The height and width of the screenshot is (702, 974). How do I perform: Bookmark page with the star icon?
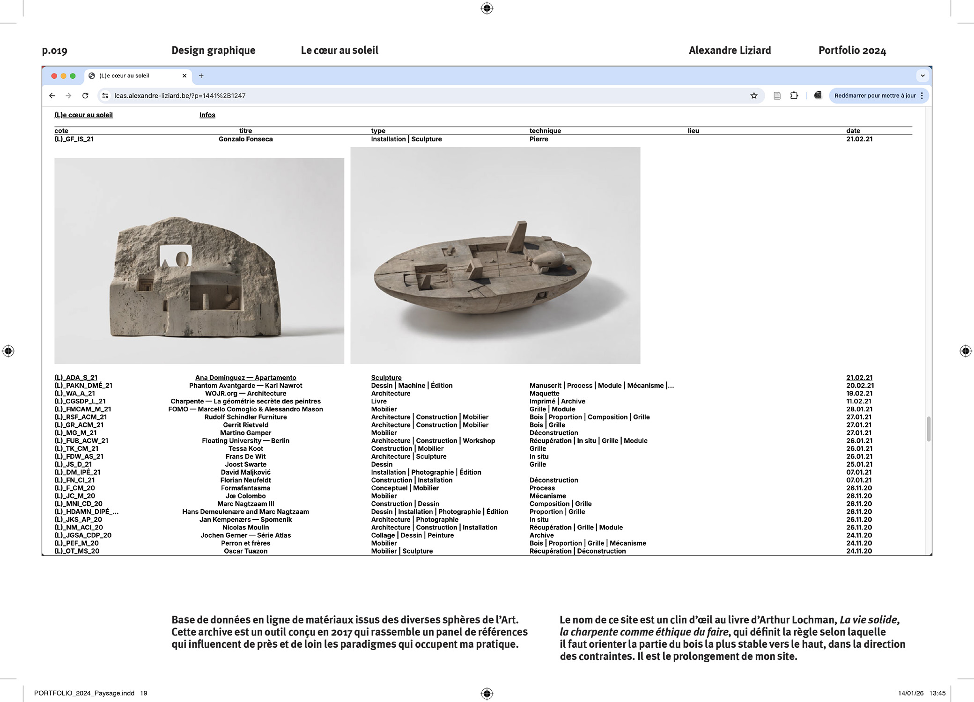[754, 95]
